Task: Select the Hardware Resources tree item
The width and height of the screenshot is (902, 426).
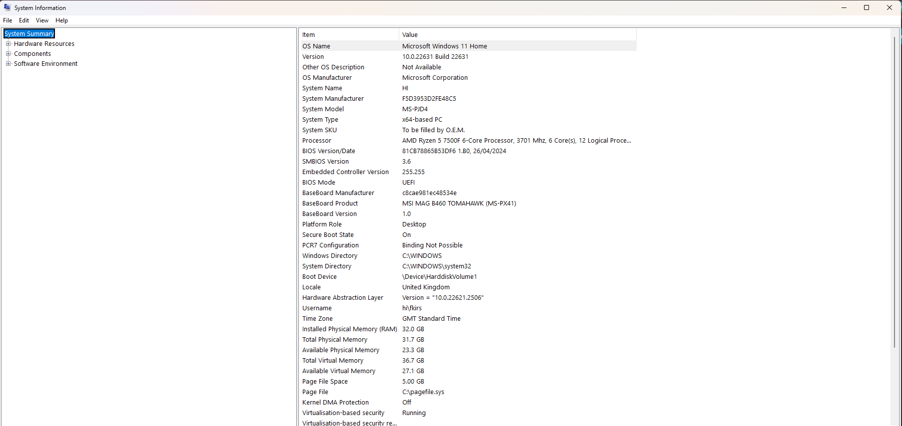Action: [44, 44]
